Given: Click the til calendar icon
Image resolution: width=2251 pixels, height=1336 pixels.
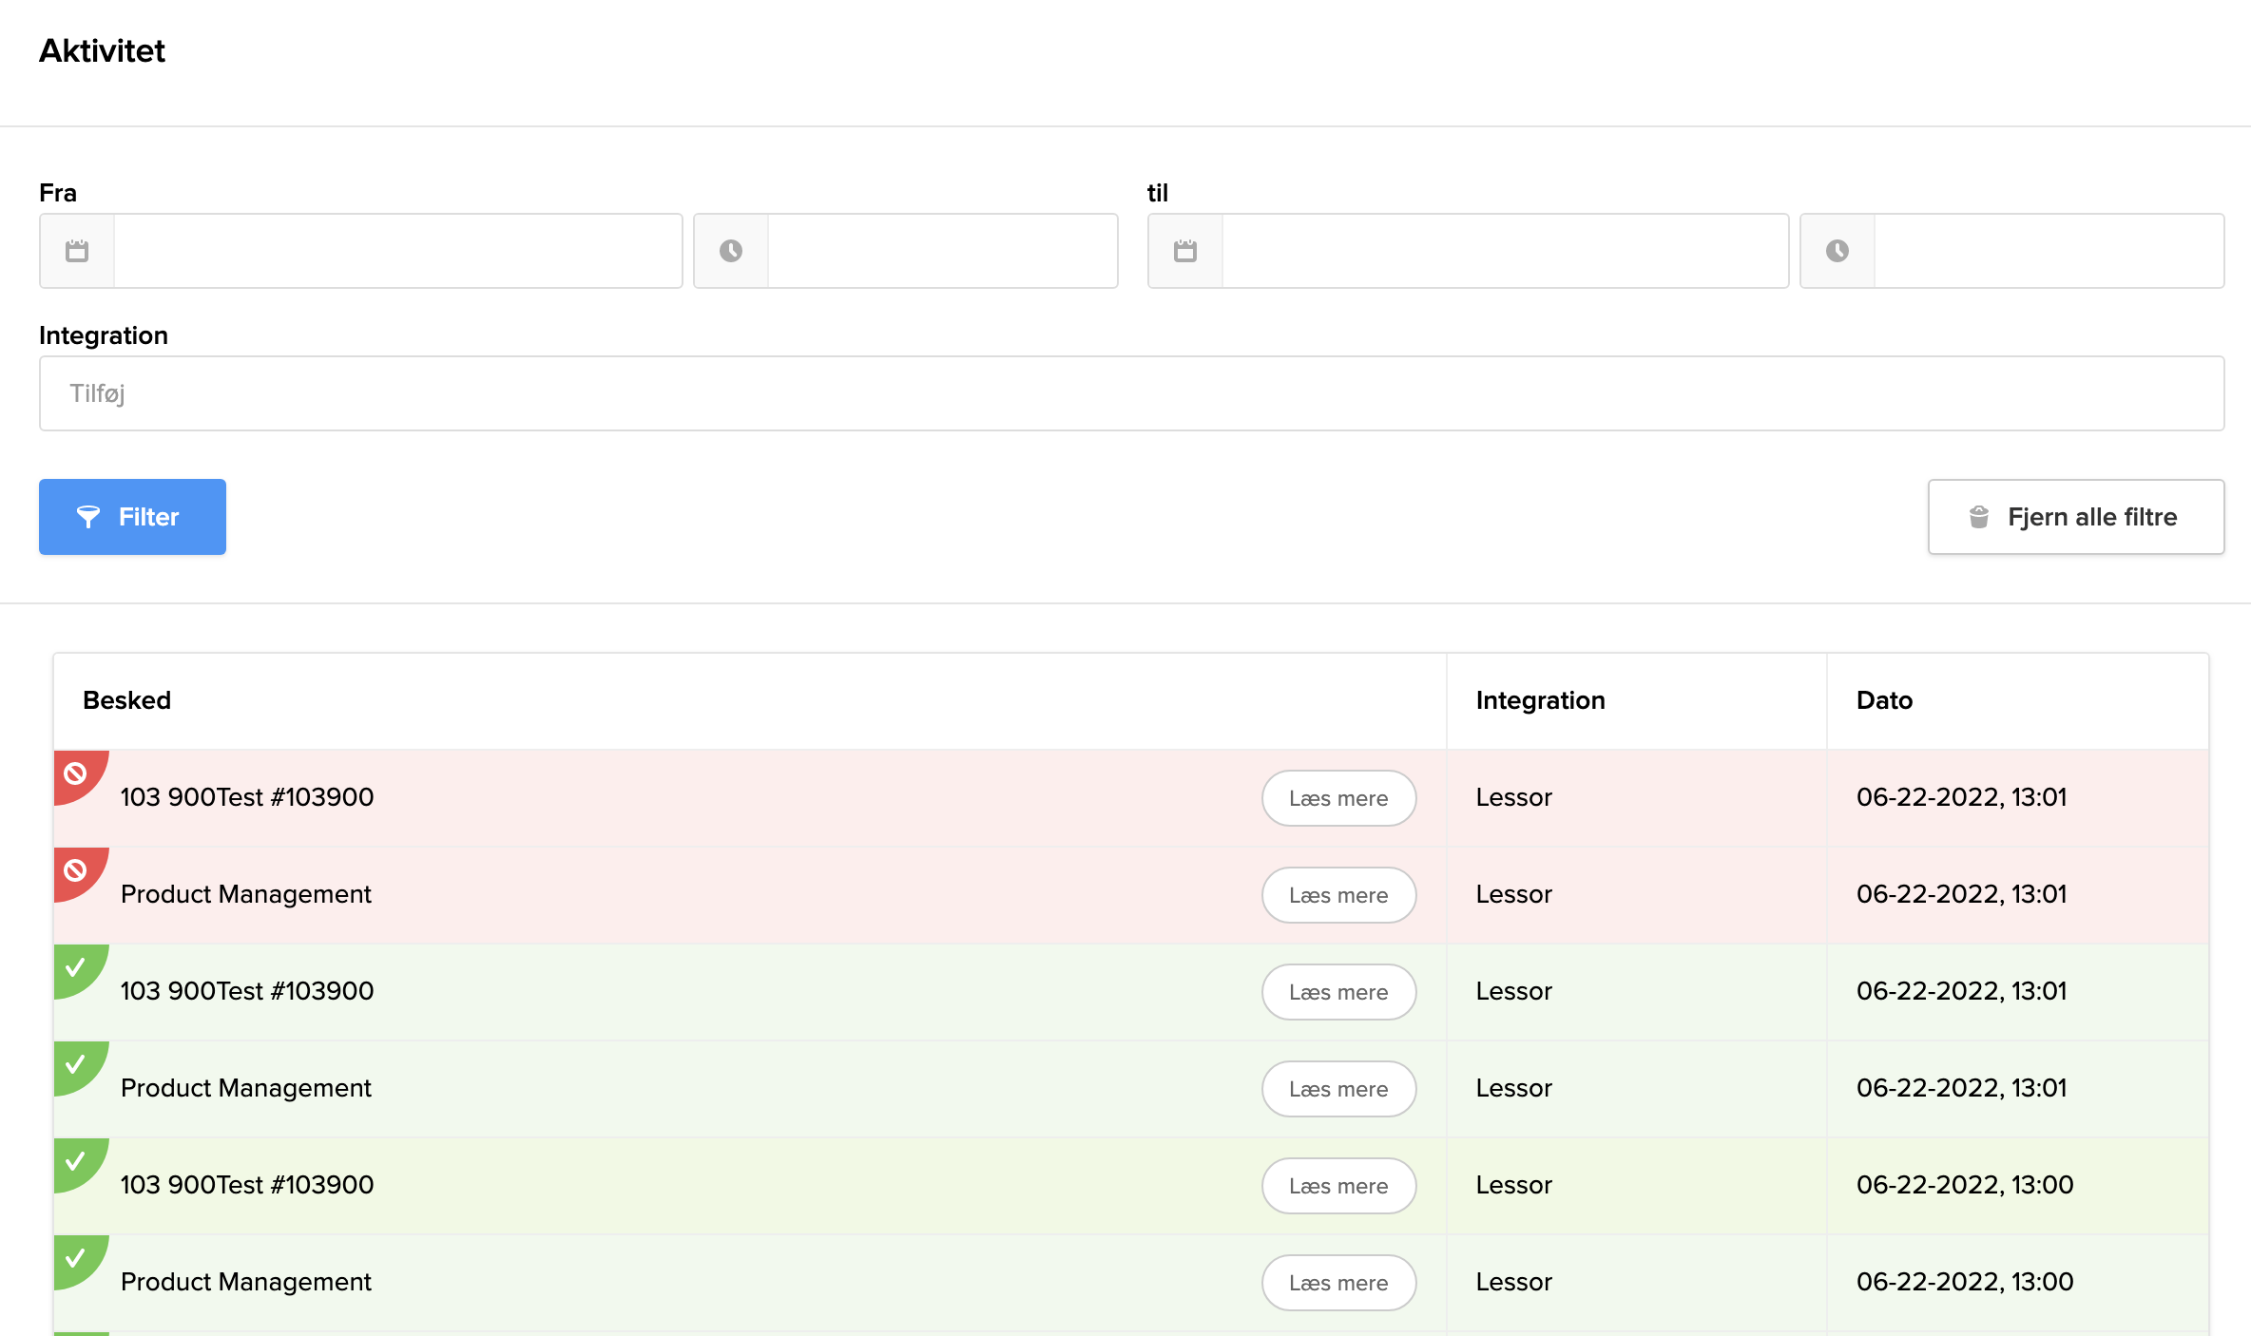Looking at the screenshot, I should [1185, 251].
